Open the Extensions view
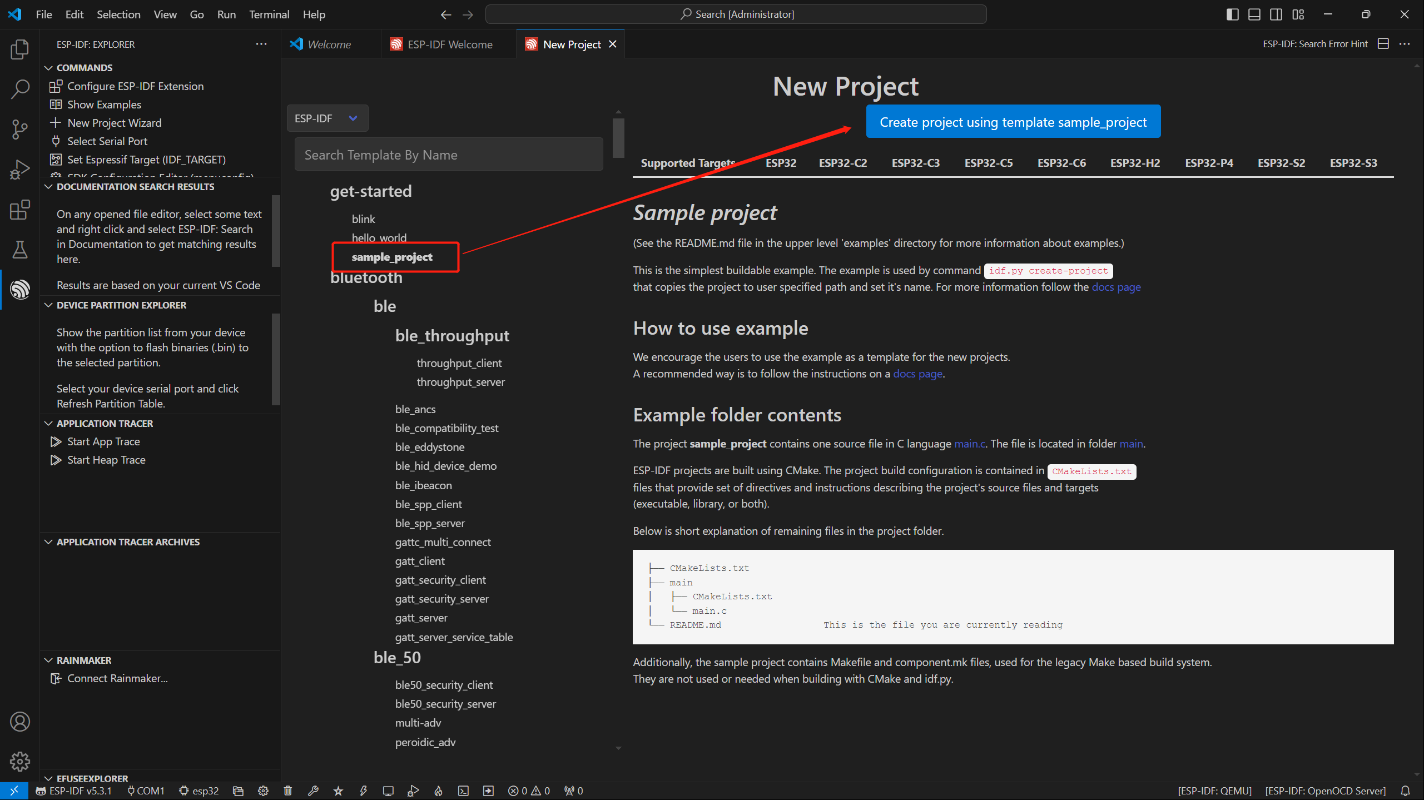 pyautogui.click(x=20, y=210)
